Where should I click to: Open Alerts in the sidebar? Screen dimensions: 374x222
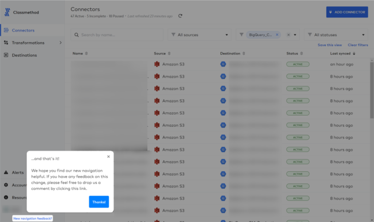(x=18, y=172)
